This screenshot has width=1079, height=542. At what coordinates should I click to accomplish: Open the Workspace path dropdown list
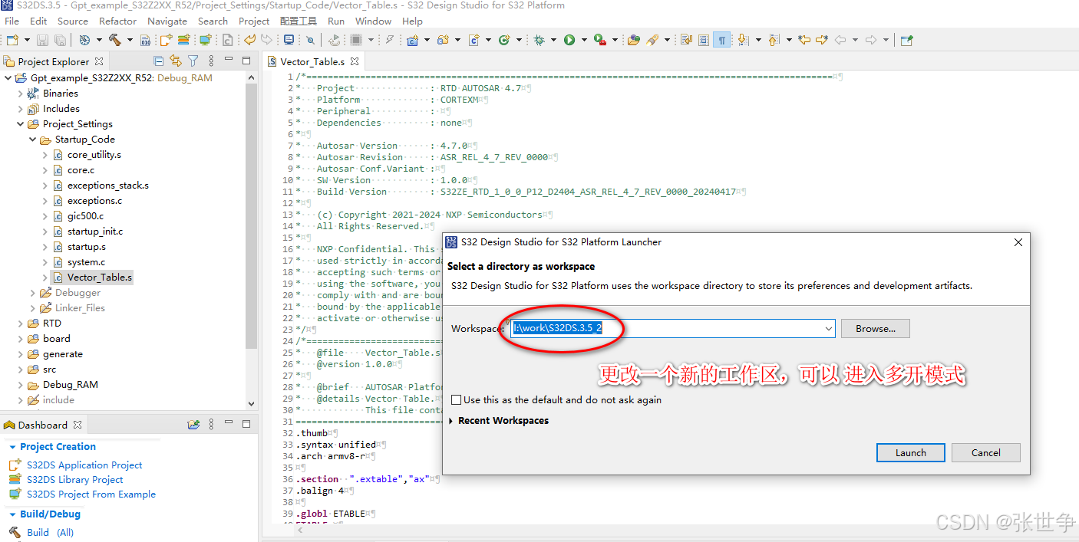pos(828,328)
